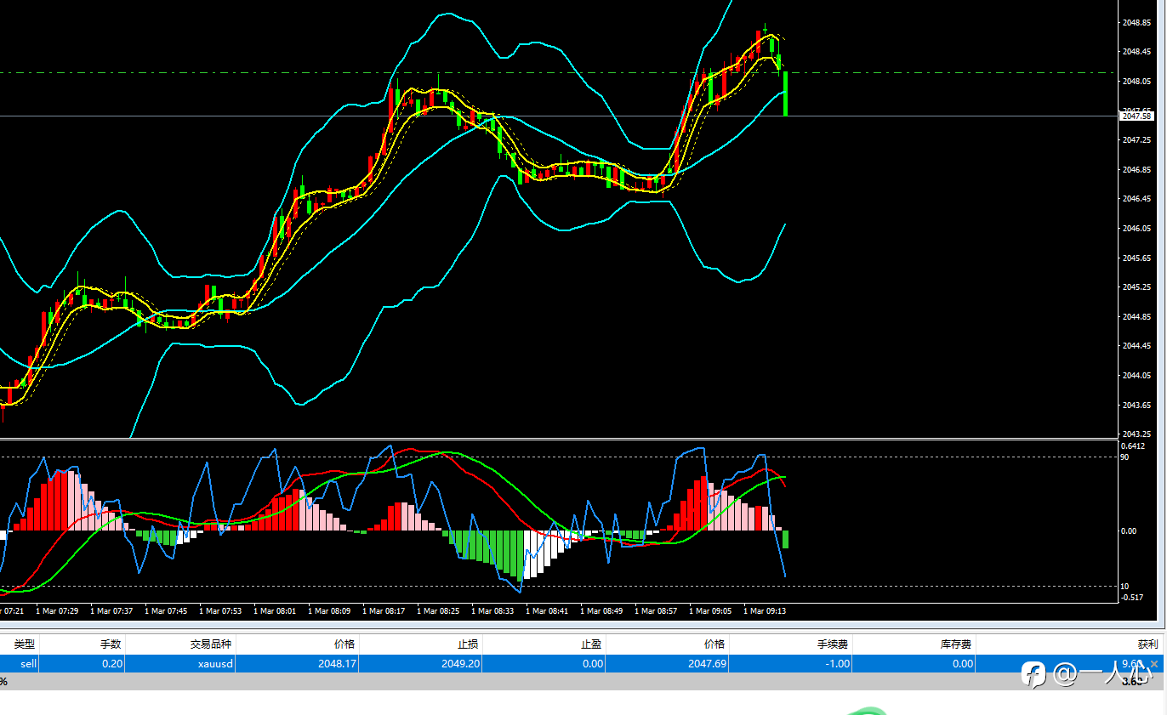Click the 1 Mar 08:33 time axis label
Image resolution: width=1167 pixels, height=715 pixels.
494,610
